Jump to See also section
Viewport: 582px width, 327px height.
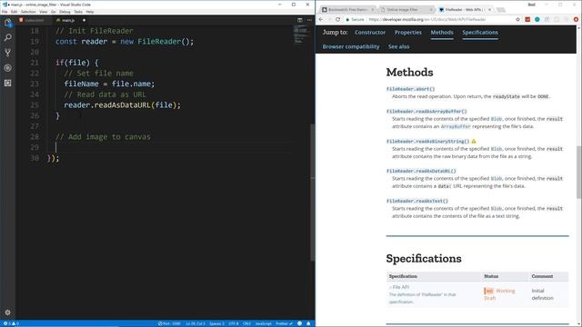pyautogui.click(x=398, y=46)
